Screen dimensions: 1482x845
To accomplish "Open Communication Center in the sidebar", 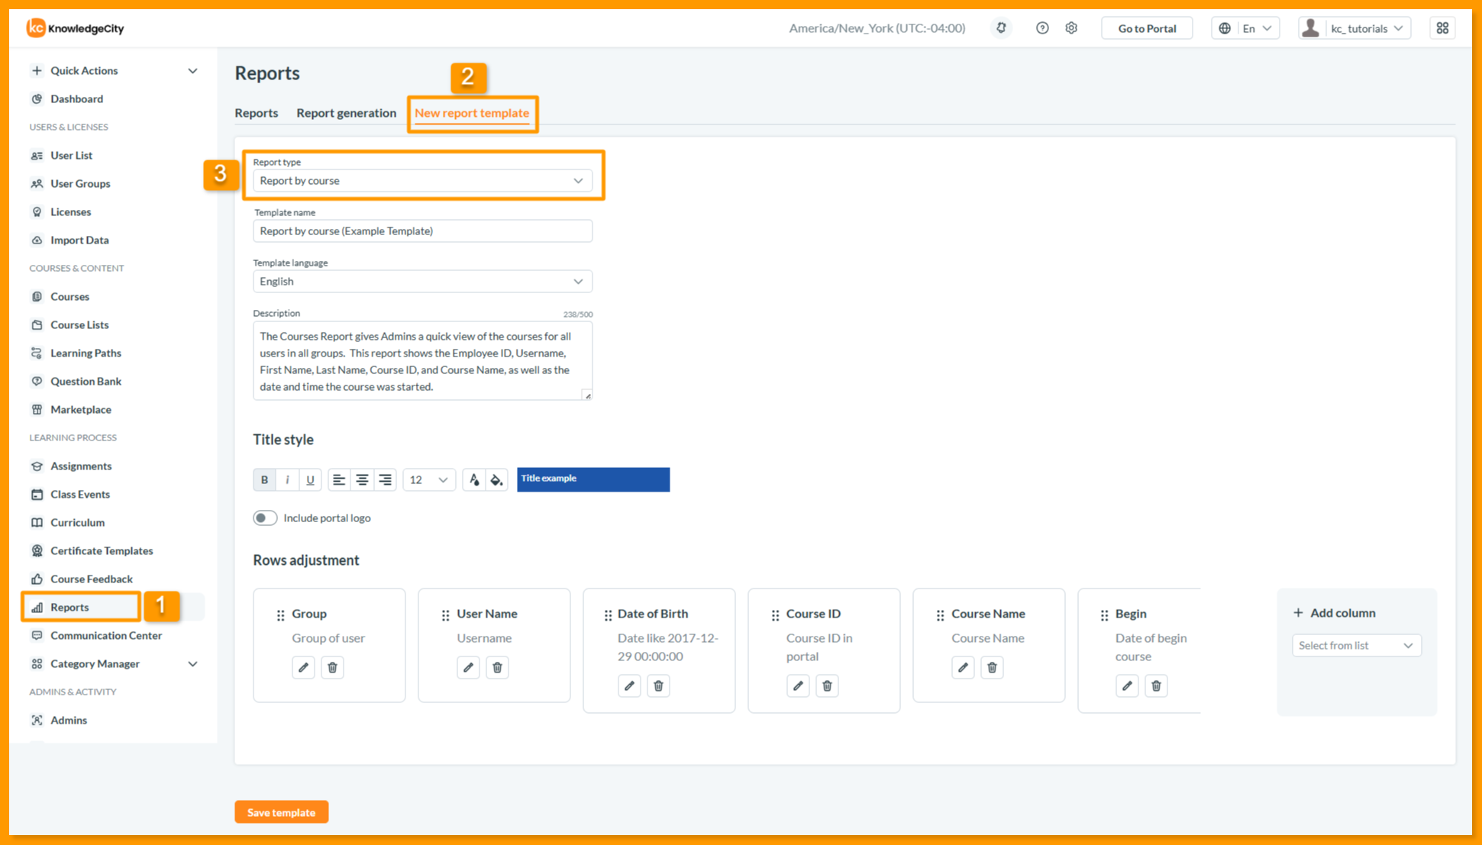I will tap(106, 635).
